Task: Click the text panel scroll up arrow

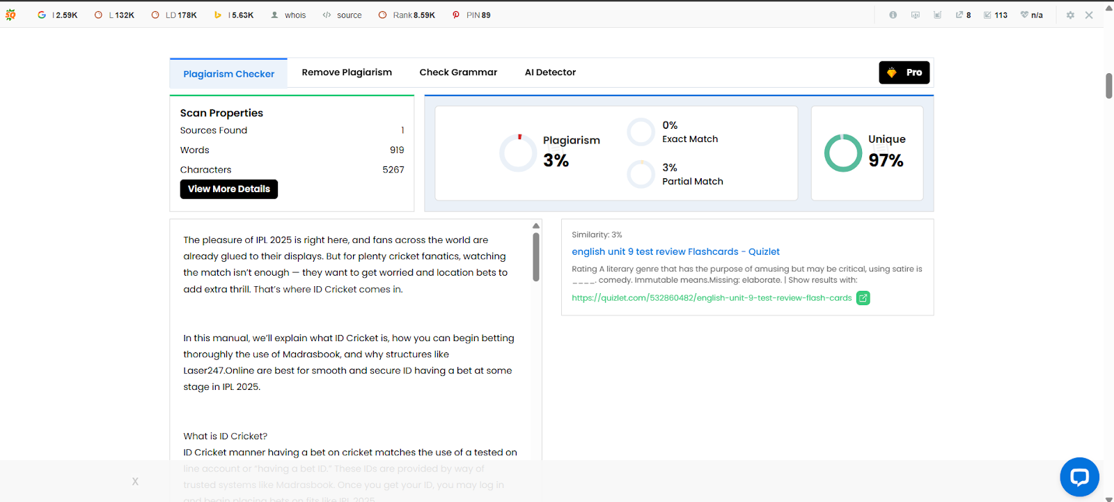Action: coord(536,226)
